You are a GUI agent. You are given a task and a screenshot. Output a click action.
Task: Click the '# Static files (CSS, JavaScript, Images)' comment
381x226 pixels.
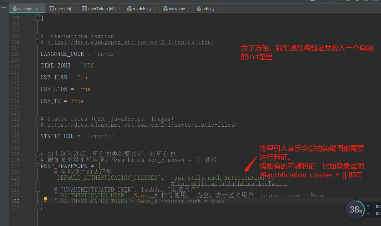click(107, 119)
